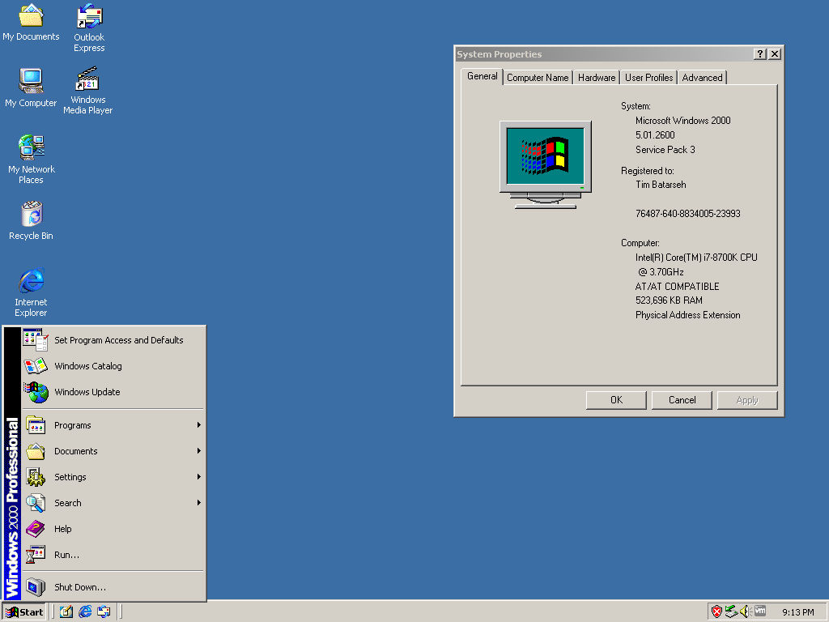Click the Settings gear icon in Start menu

(x=36, y=476)
